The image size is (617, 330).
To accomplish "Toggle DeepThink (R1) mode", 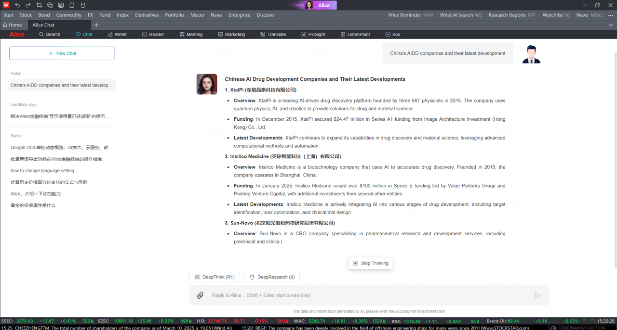I will [215, 277].
